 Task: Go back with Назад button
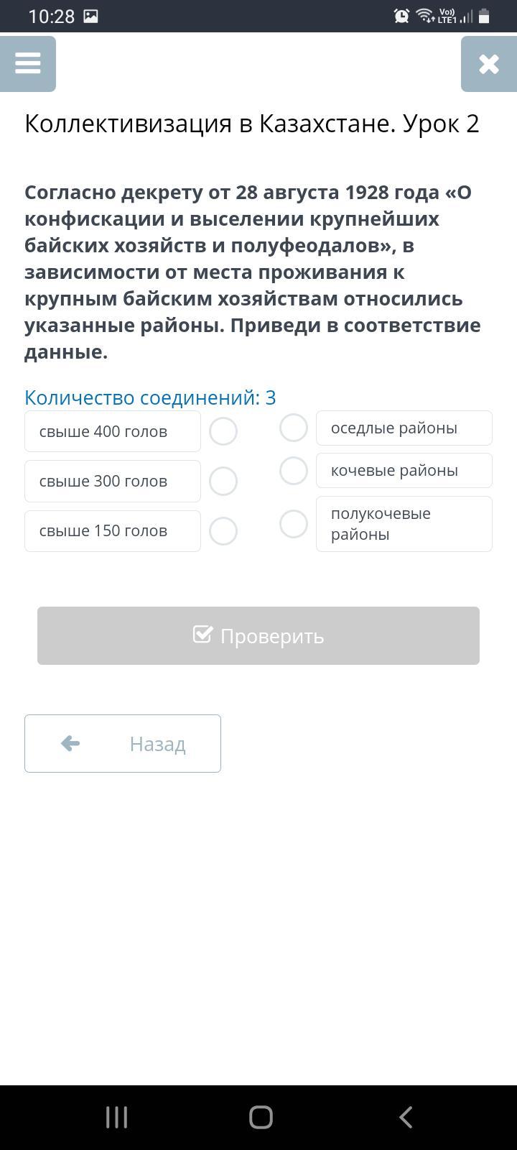[x=123, y=743]
